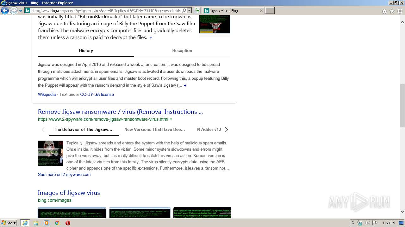Open 'Images of Jigsaw virus' heading
This screenshot has height=227, width=405.
pos(69,193)
